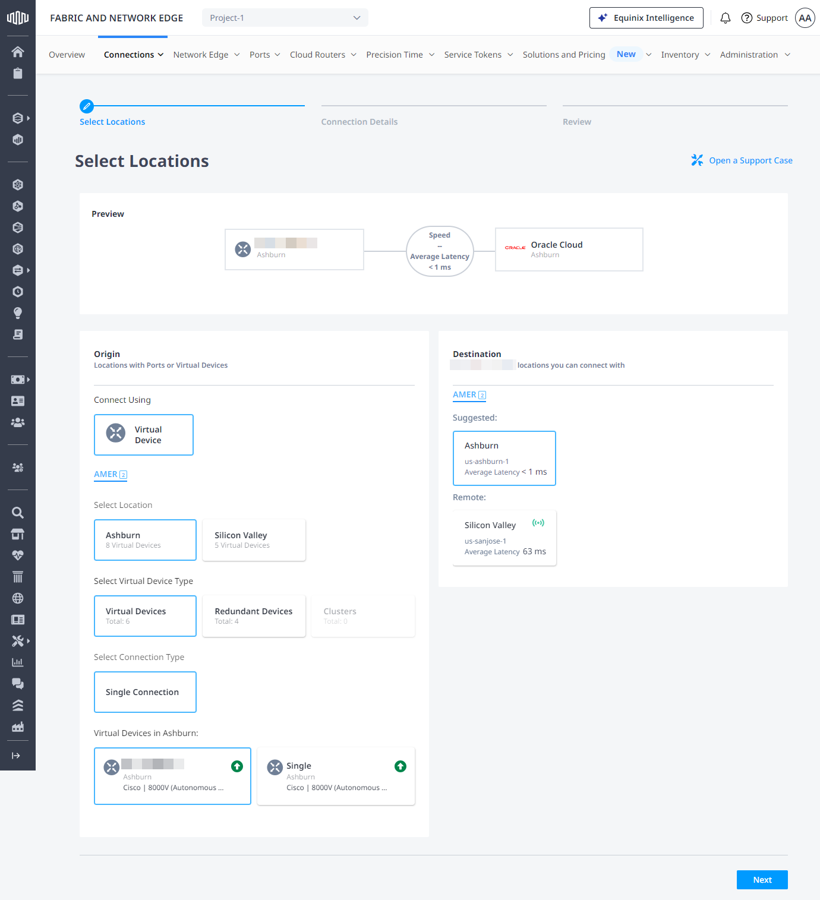820x900 pixels.
Task: Open Equinix Intelligence
Action: [x=646, y=18]
